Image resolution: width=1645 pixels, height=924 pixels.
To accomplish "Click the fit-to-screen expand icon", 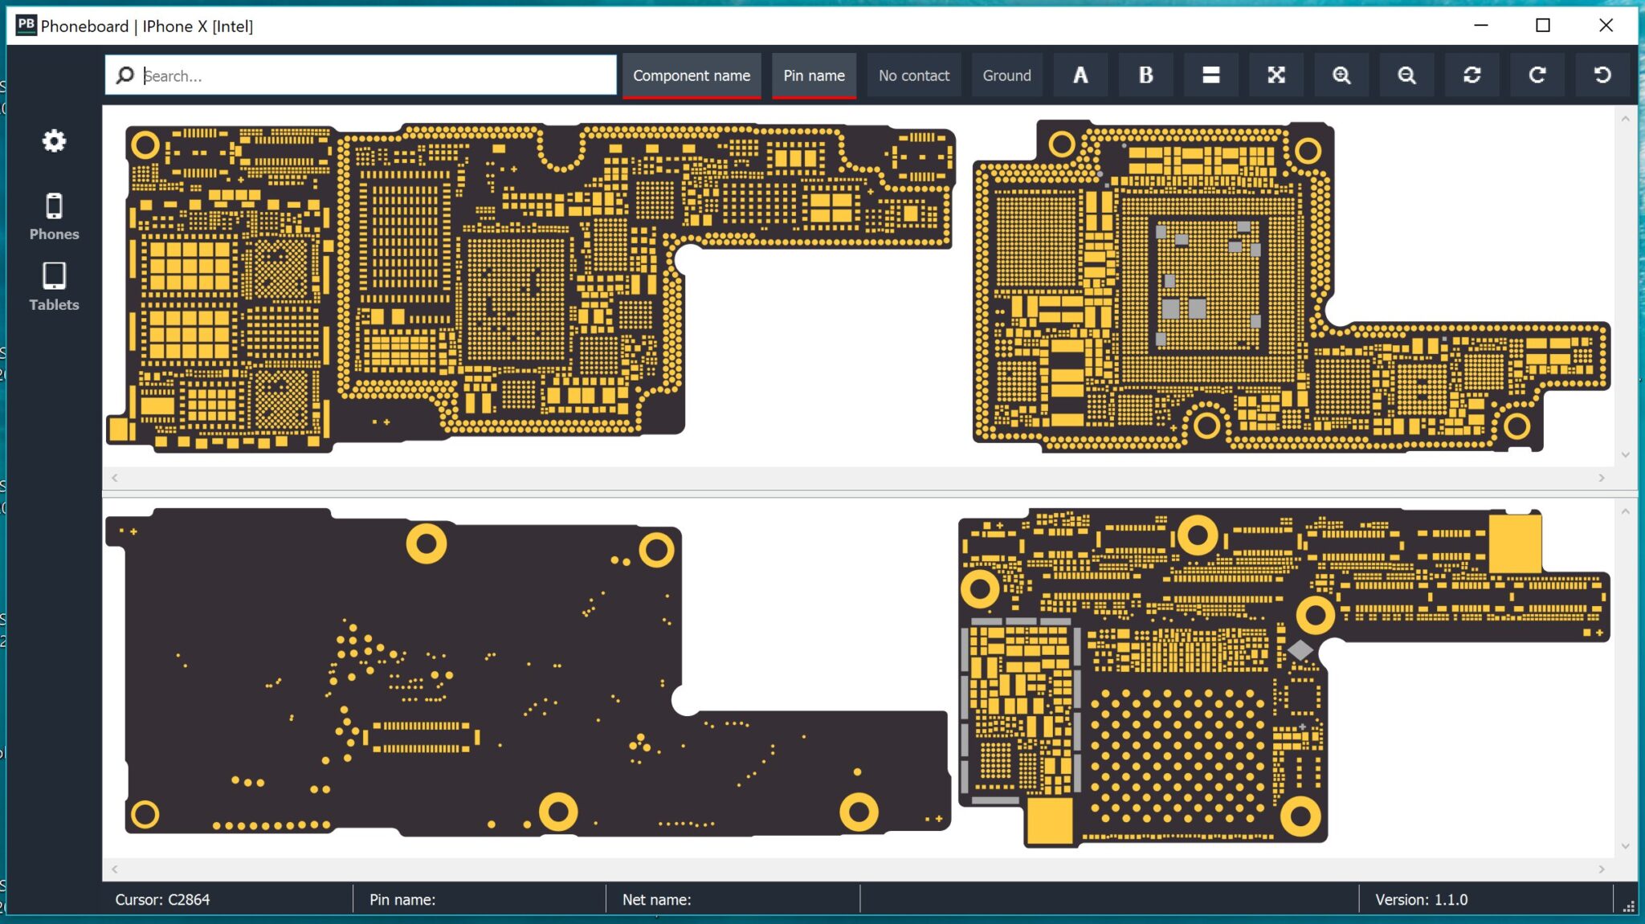I will [1276, 75].
